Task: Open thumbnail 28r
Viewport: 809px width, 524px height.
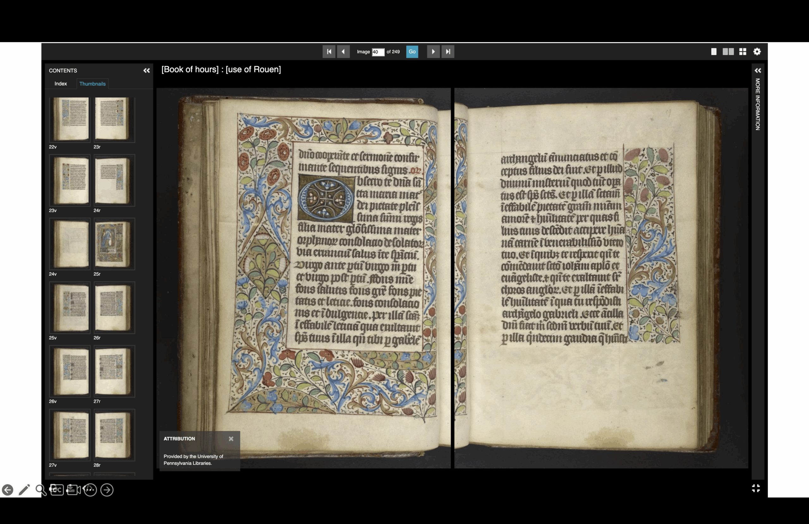Action: click(114, 435)
